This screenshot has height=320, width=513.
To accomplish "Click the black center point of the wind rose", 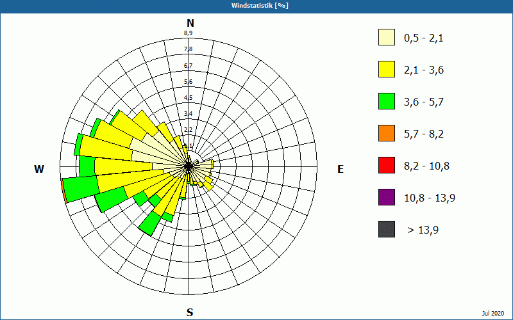I will [189, 167].
